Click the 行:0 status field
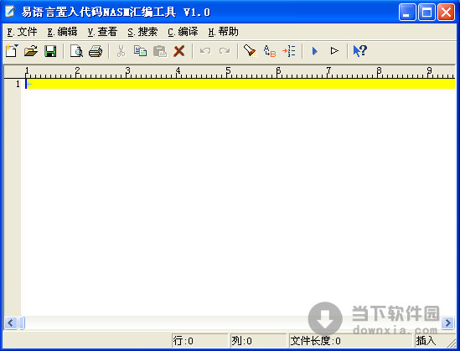The height and width of the screenshot is (351, 460). [x=199, y=340]
